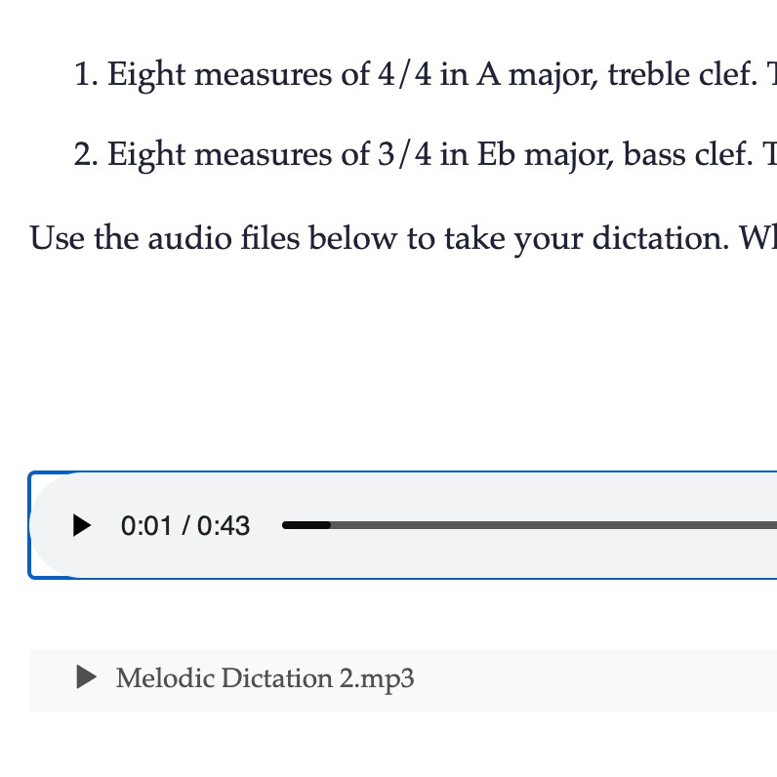The width and height of the screenshot is (777, 777).
Task: Select the words "treble clef"
Action: click(x=682, y=74)
